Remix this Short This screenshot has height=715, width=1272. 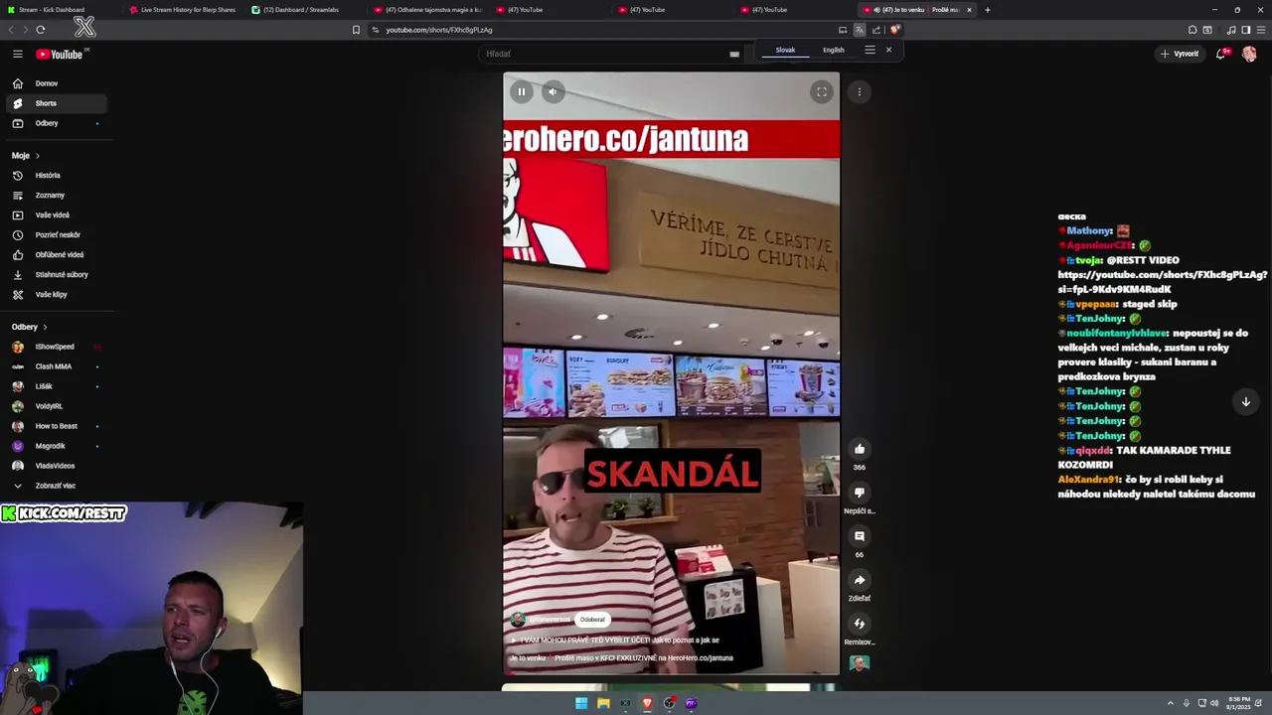(860, 624)
